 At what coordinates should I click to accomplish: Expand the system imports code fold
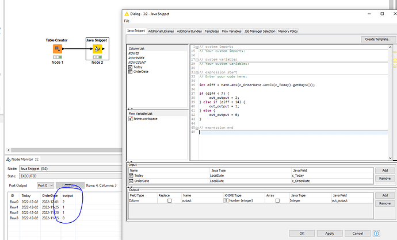pyautogui.click(x=197, y=47)
